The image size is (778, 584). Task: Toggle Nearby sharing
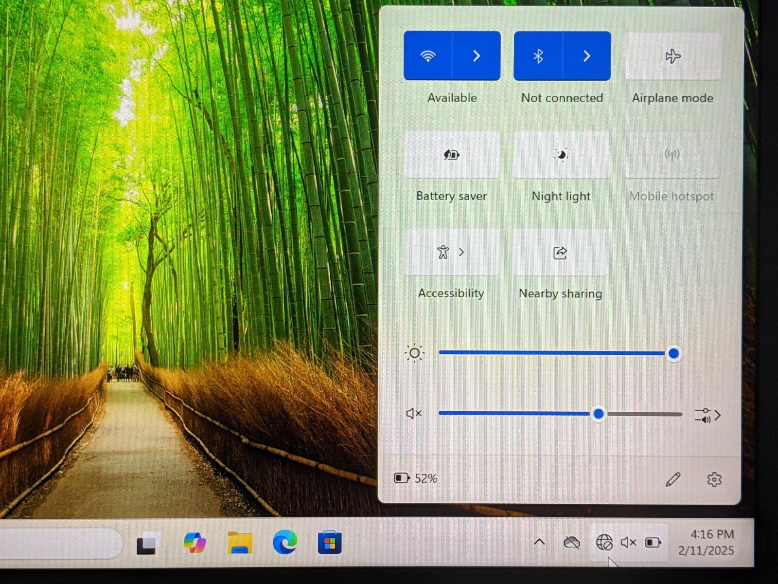tap(561, 253)
